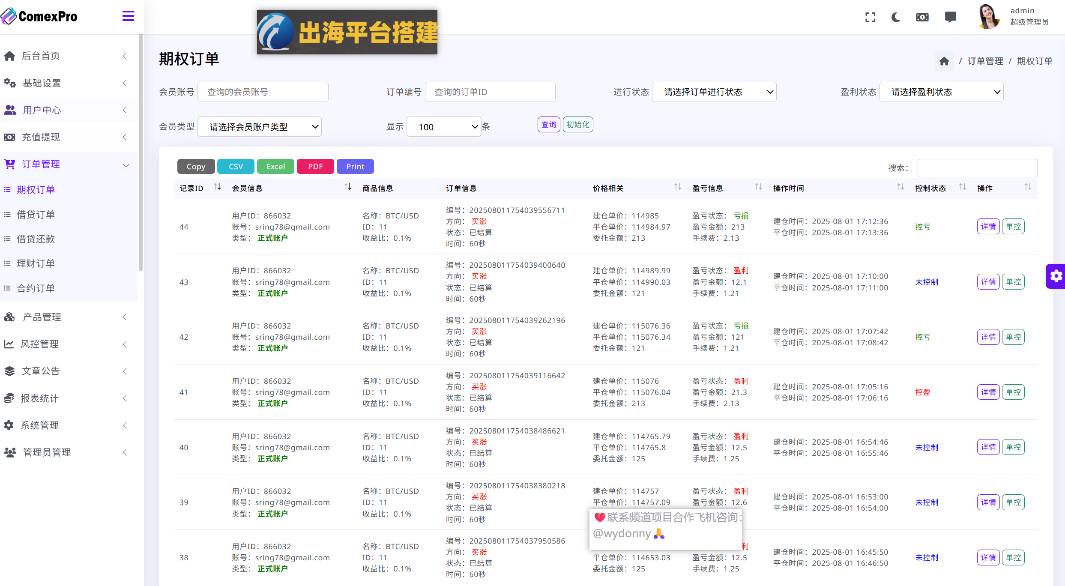Image resolution: width=1065 pixels, height=586 pixels.
Task: Click the 搜索 table search field
Action: tap(977, 168)
